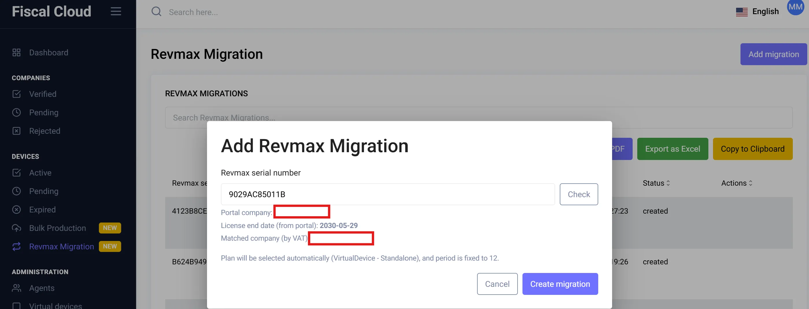Open the Dashboard page
This screenshot has height=309, width=809.
click(49, 52)
